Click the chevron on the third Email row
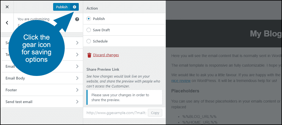Image resolution: width=282 pixels, height=125 pixels. point(77,66)
